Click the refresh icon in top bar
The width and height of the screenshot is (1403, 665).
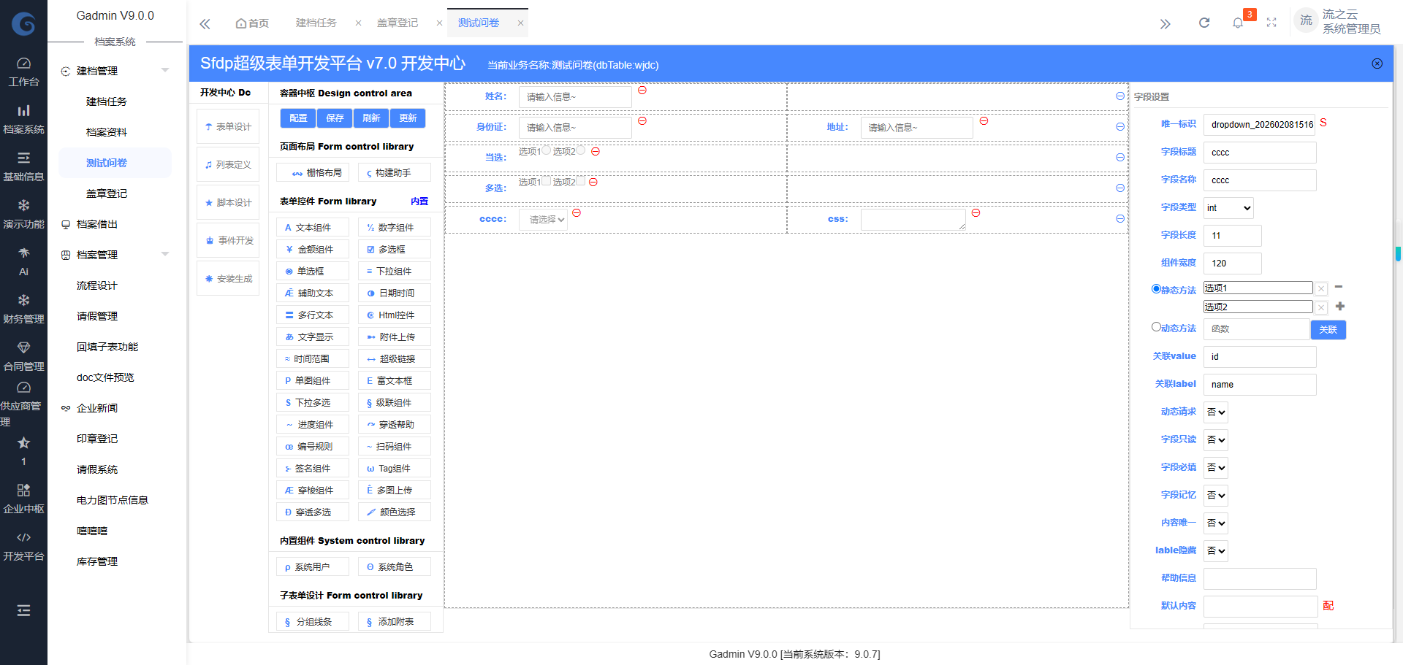[x=1204, y=23]
